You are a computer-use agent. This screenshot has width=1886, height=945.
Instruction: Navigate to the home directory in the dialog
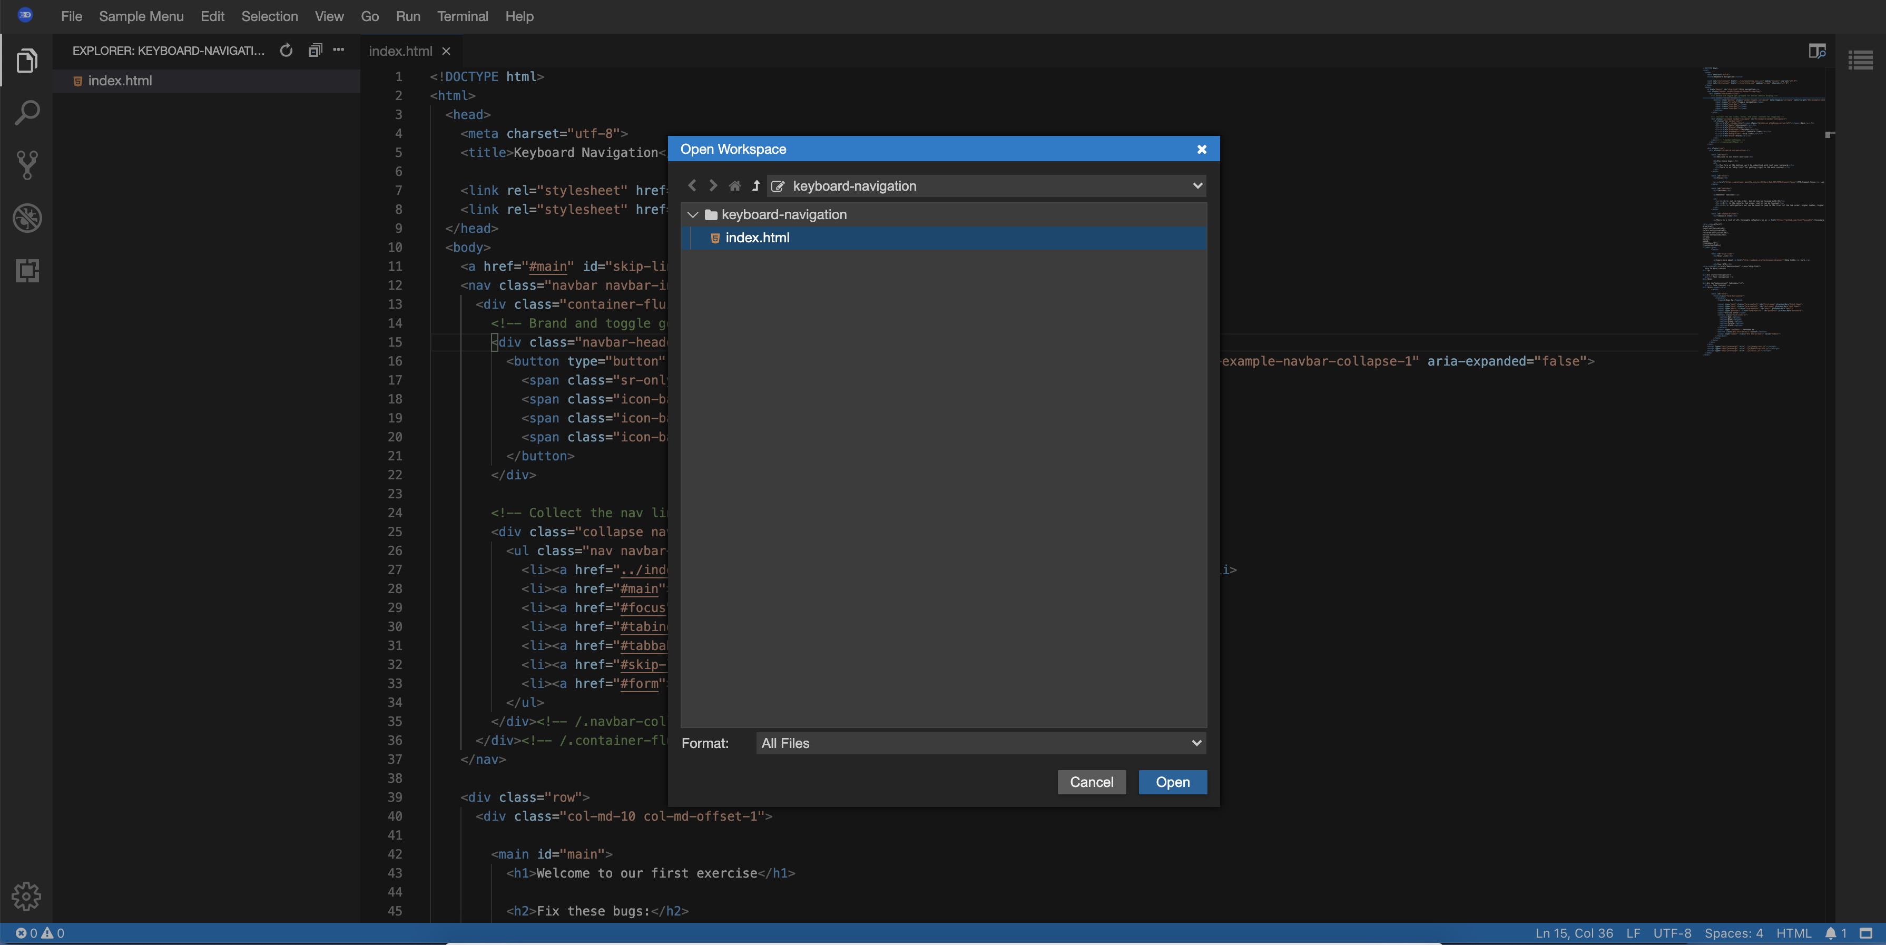pos(734,185)
